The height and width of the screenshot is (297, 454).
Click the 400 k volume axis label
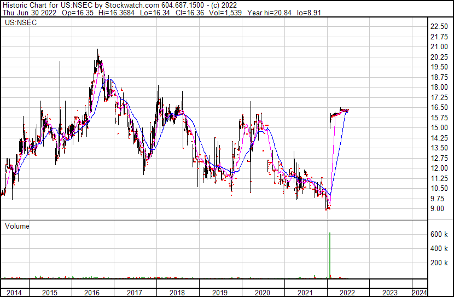click(x=438, y=248)
